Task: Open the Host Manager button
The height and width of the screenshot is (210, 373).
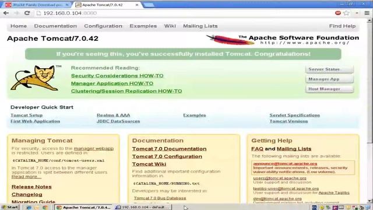Action: 329,89
